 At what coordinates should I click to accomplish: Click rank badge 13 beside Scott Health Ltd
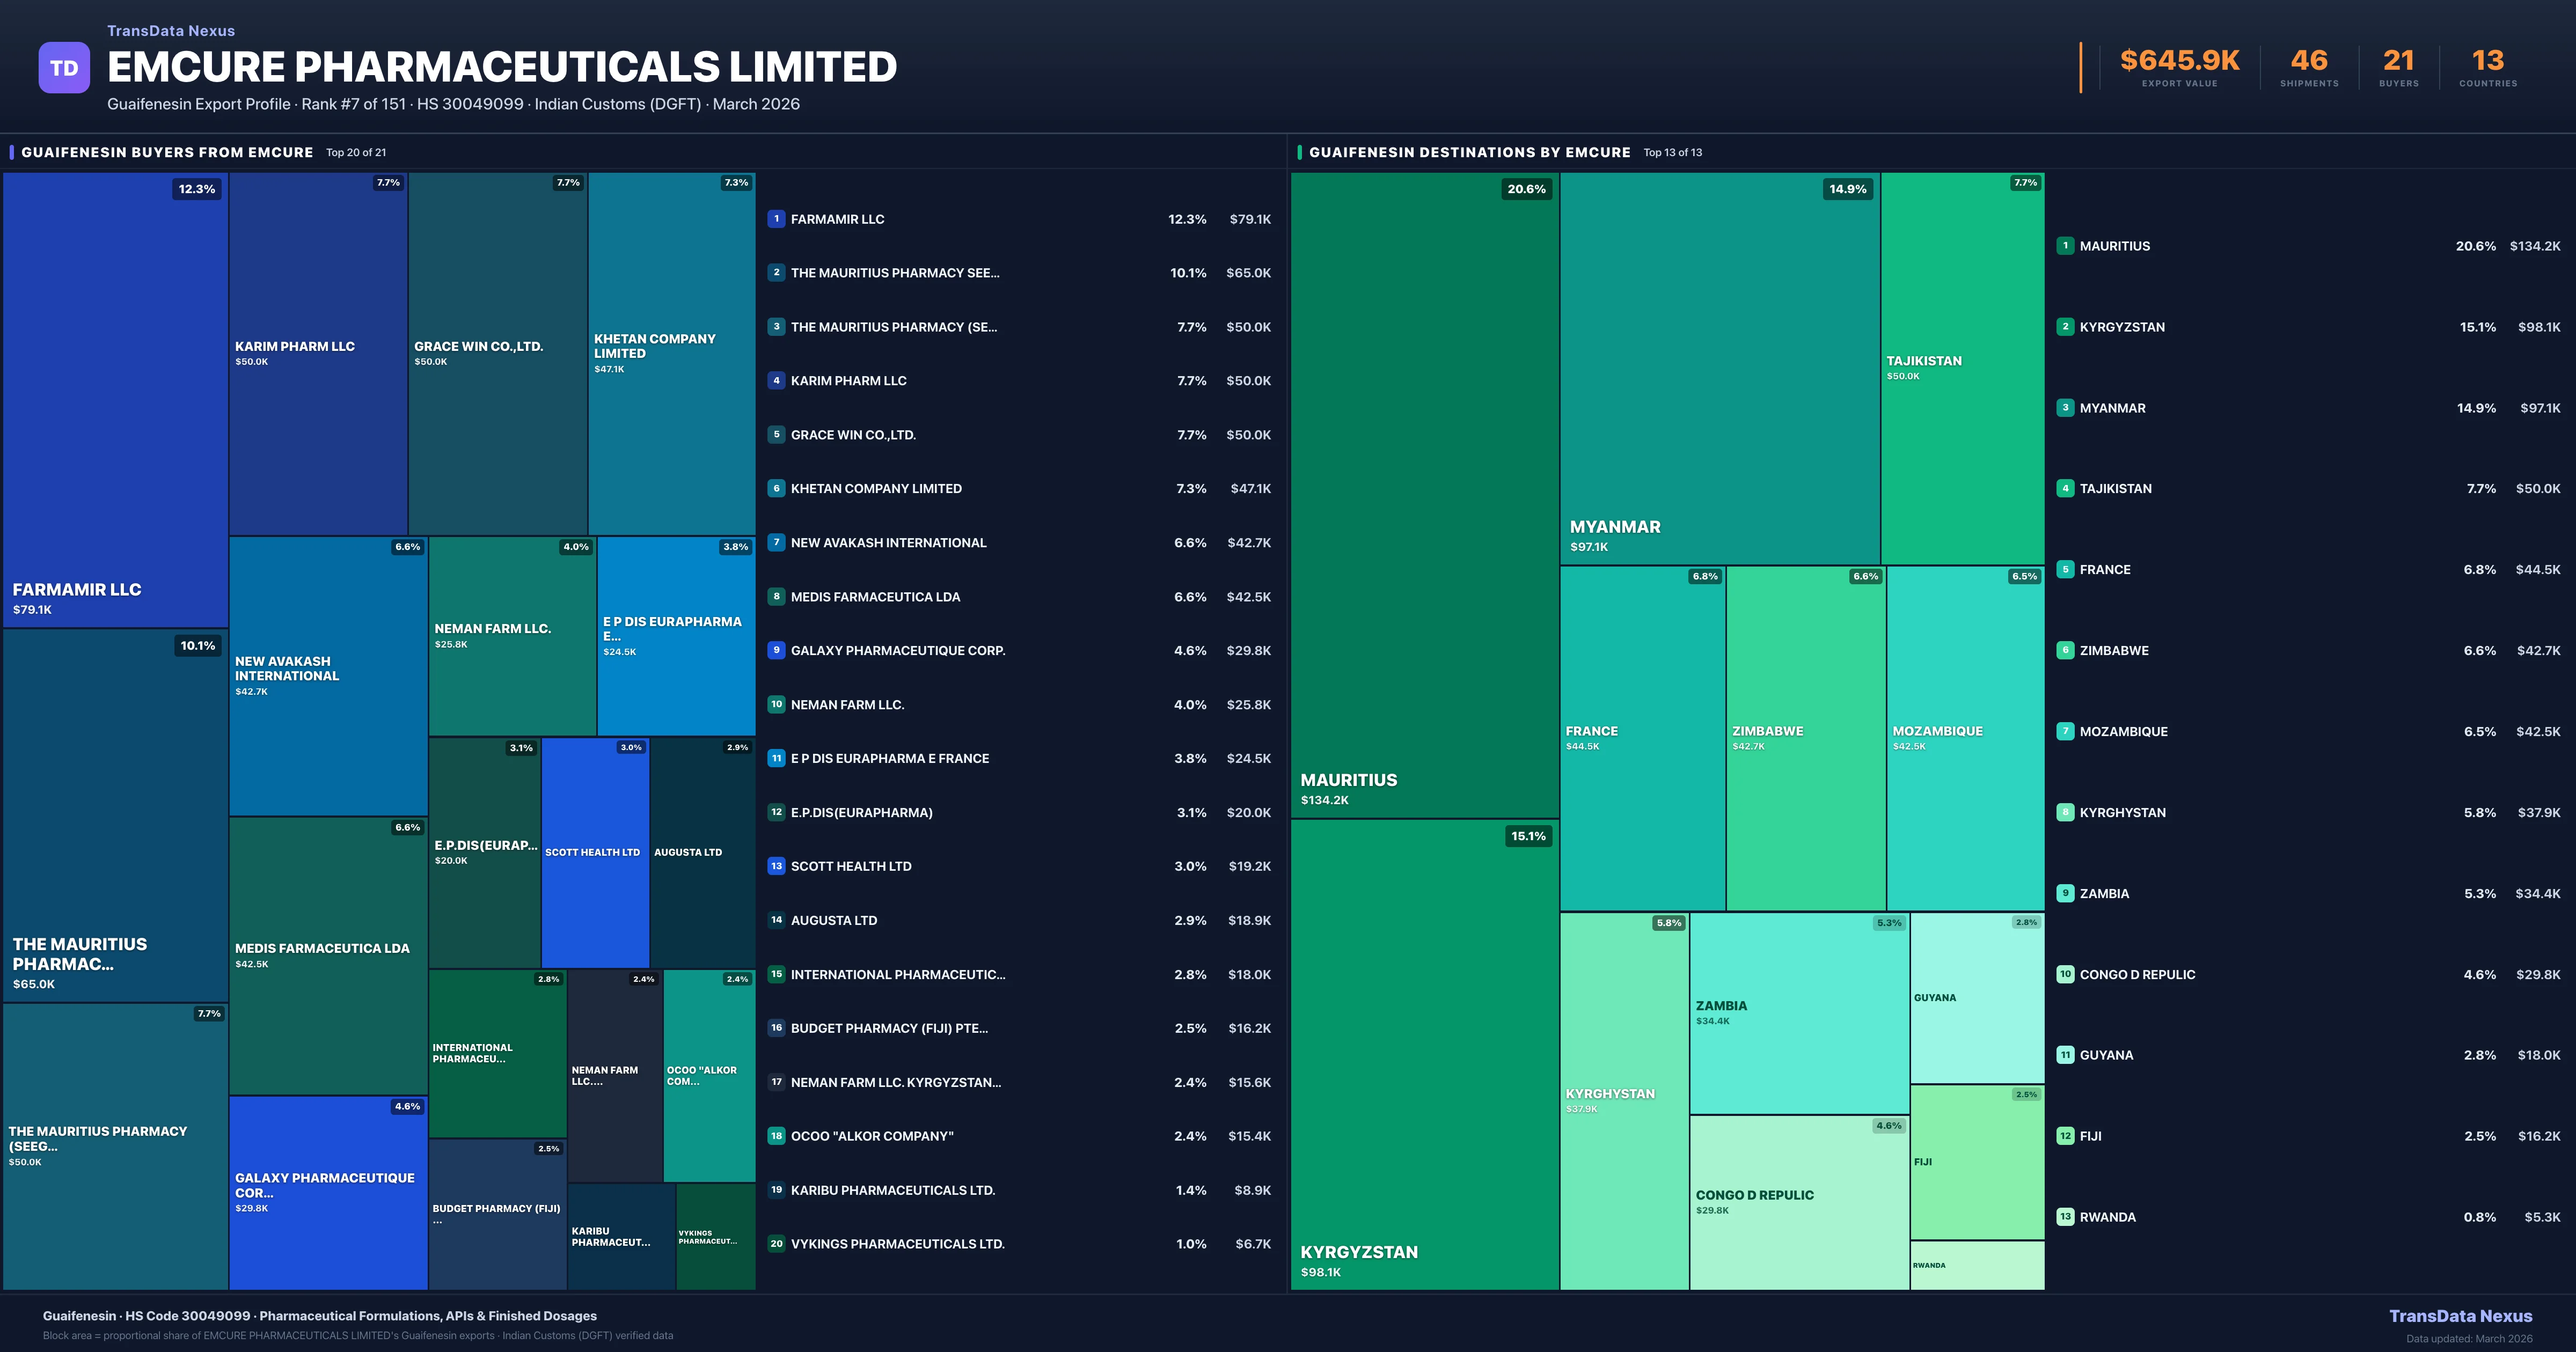point(776,866)
